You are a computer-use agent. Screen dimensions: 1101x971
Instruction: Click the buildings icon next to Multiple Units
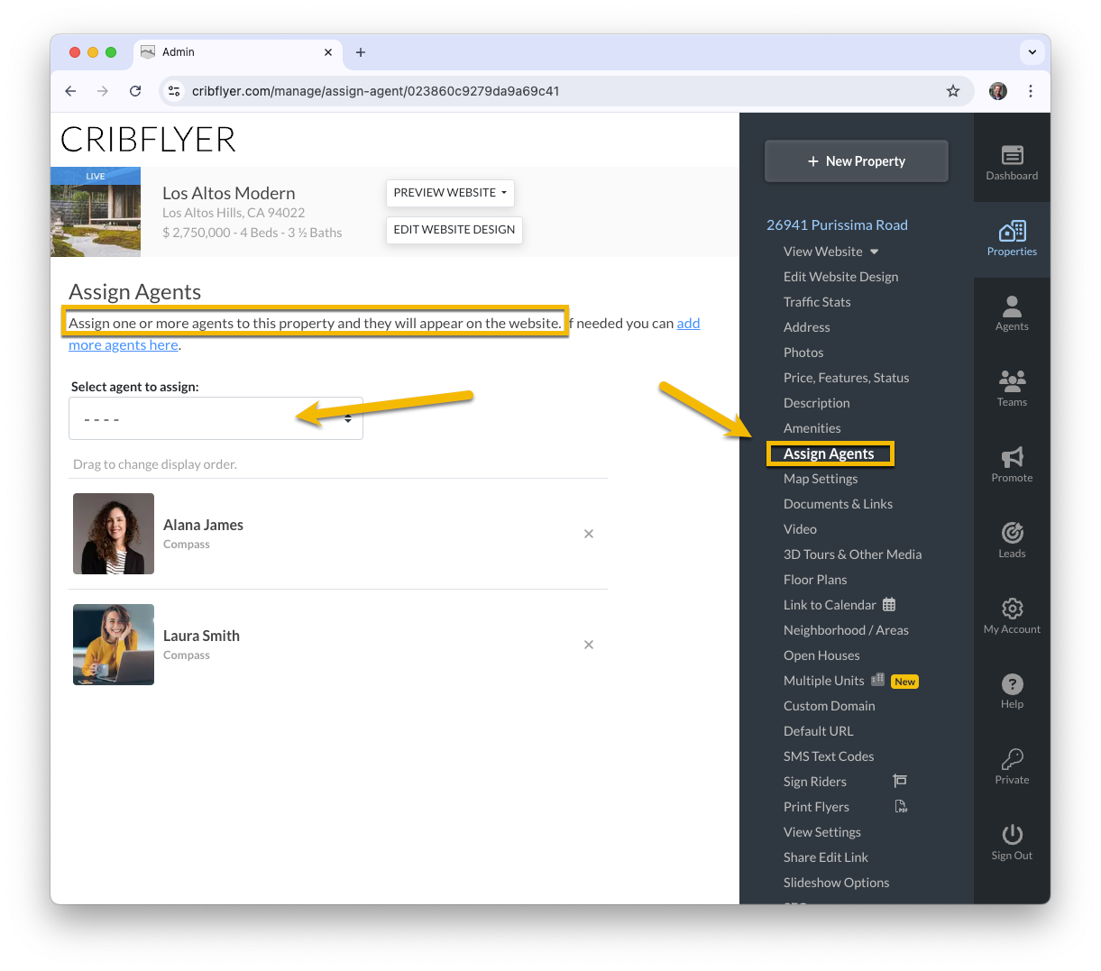click(x=877, y=680)
